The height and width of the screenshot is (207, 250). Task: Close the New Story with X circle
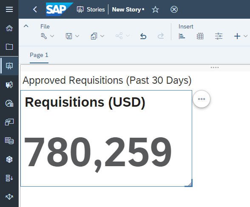coord(174,9)
